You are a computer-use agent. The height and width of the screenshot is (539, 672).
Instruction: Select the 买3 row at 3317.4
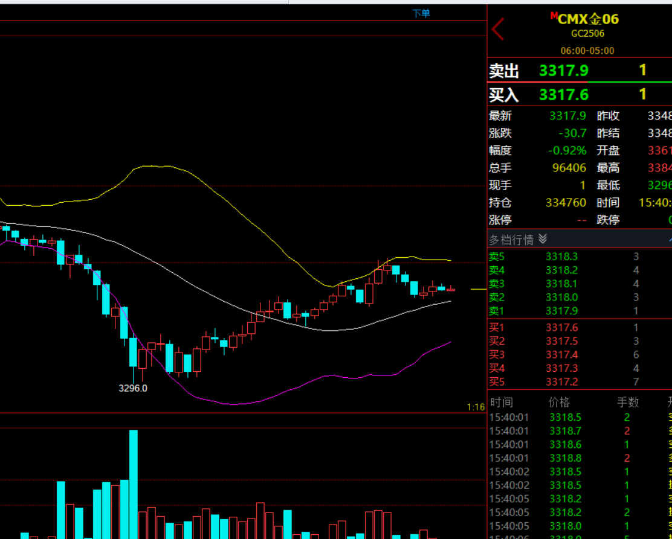(580, 354)
